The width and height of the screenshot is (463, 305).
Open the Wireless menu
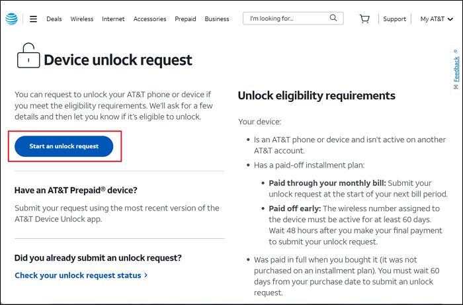point(81,19)
